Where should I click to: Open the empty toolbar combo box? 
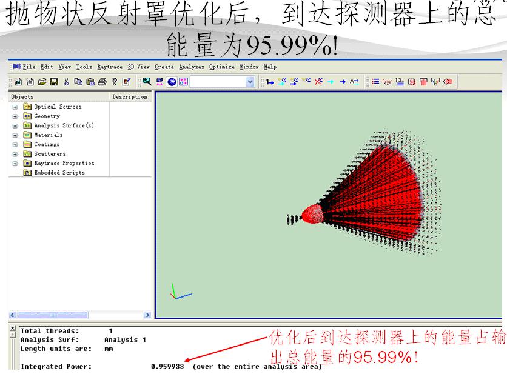point(223,82)
